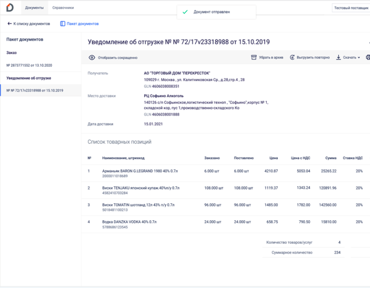Open the Тестовый поставщик selector

click(x=351, y=8)
